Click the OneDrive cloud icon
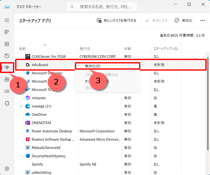Image resolution: width=210 pixels, height=175 pixels. click(x=28, y=115)
